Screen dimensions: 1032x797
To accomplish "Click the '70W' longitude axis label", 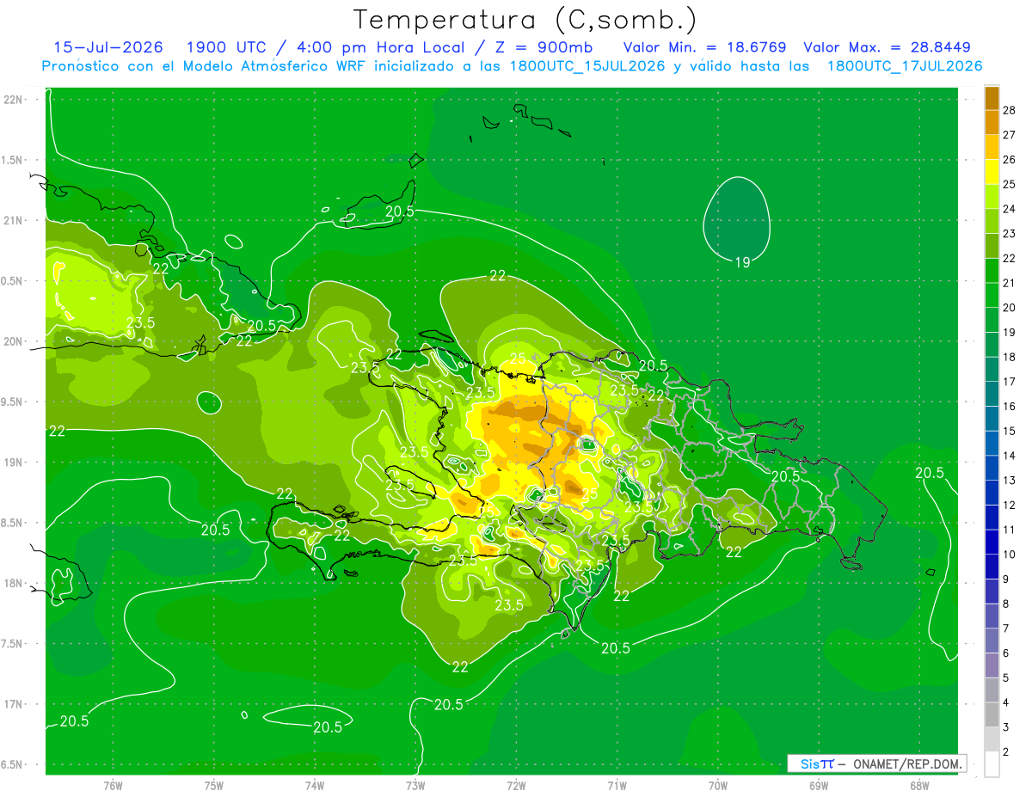I will pyautogui.click(x=718, y=785).
